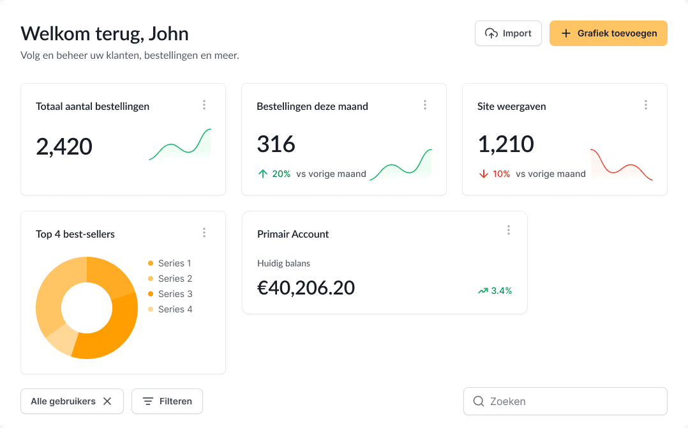688x428 pixels.
Task: Click the upload cloud icon on Import
Action: (x=491, y=33)
